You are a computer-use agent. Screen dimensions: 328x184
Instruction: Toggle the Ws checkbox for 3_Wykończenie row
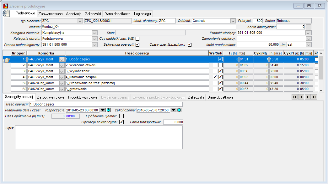point(215,71)
